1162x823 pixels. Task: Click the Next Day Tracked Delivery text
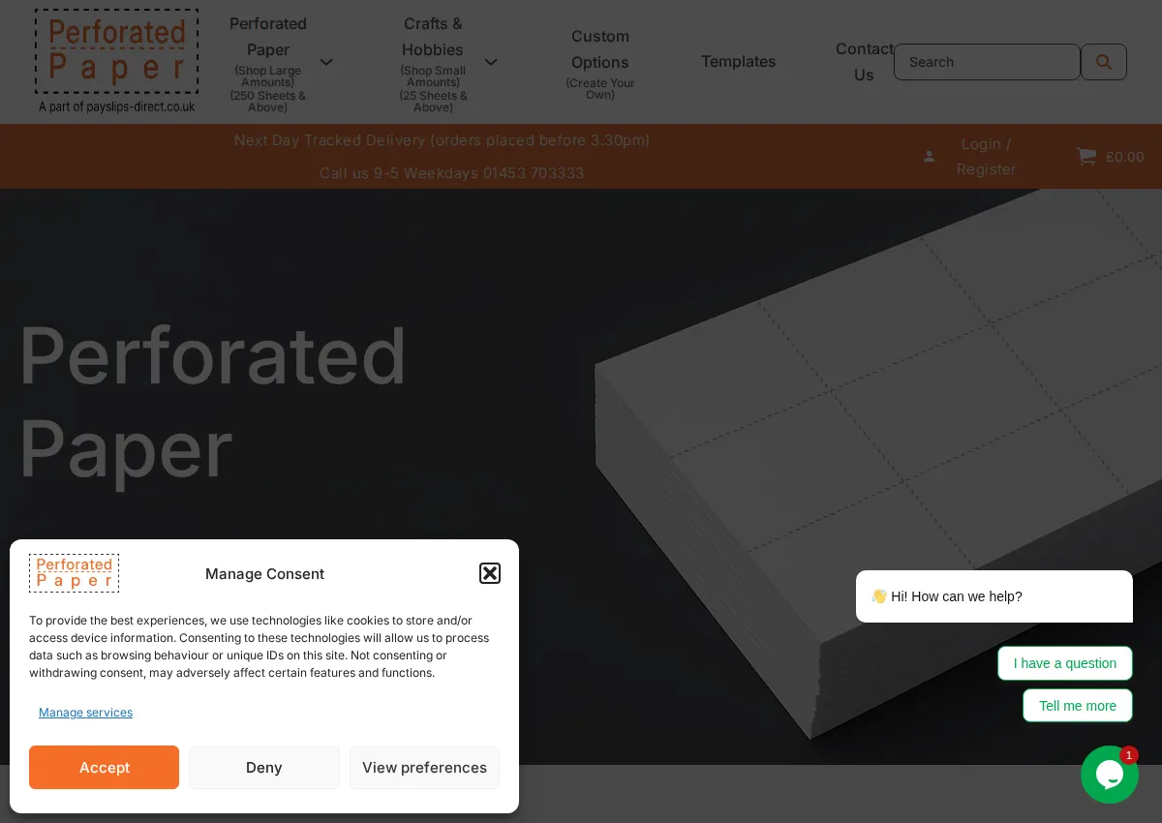[443, 140]
